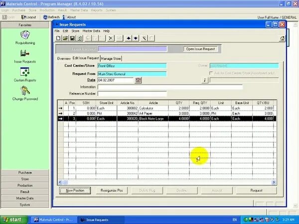Expand the Result sidebar group
Viewport: 299px width, 224px height.
click(25, 192)
